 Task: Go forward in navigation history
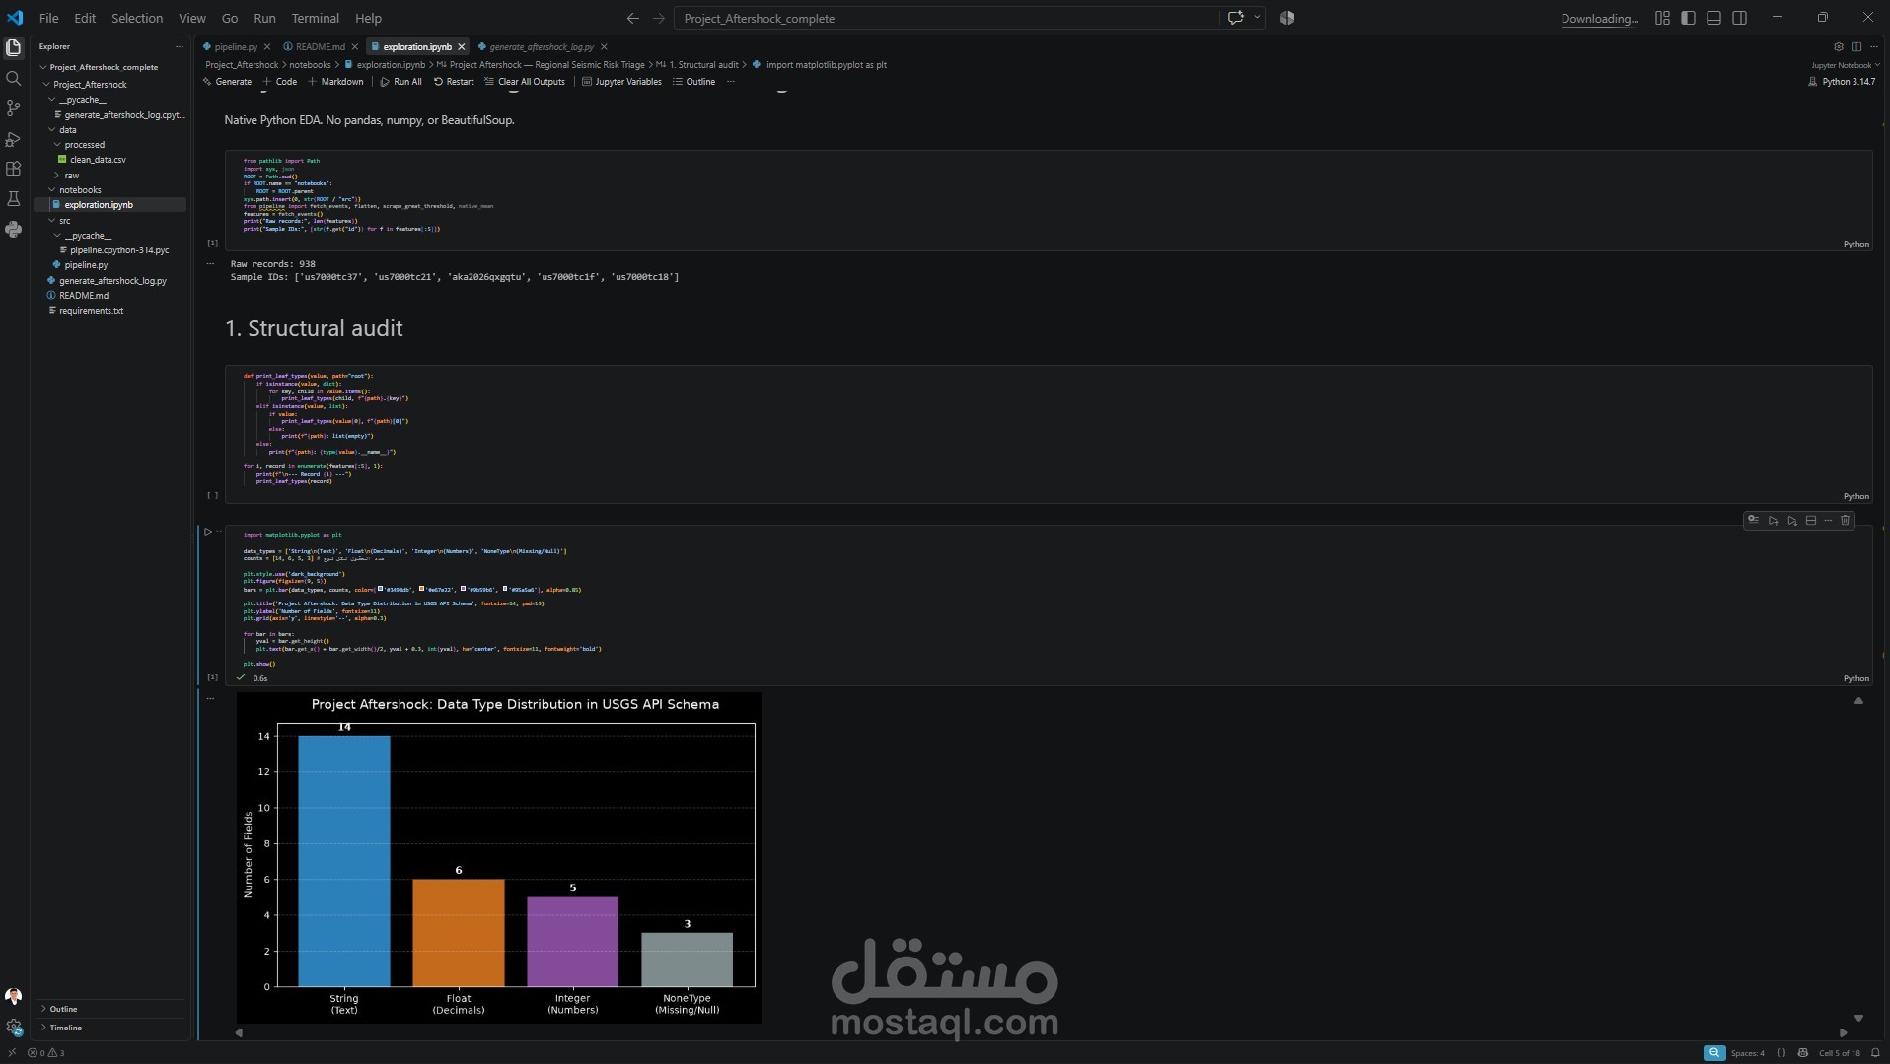[x=658, y=18]
